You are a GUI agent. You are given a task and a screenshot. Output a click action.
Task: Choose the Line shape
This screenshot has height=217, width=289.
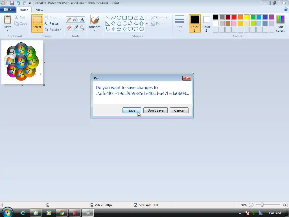pyautogui.click(x=108, y=18)
